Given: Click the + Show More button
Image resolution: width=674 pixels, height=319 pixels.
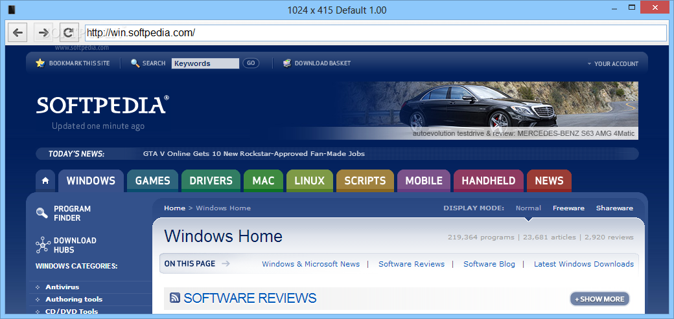Looking at the screenshot, I should coord(599,299).
